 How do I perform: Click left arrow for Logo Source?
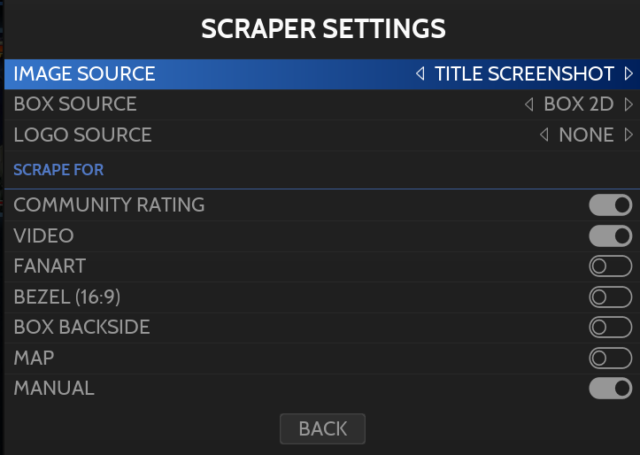pos(544,135)
